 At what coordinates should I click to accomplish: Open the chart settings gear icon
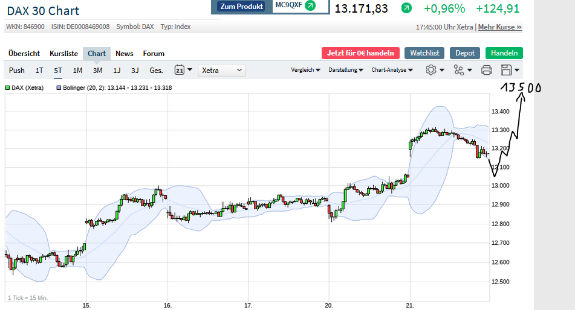pos(431,70)
